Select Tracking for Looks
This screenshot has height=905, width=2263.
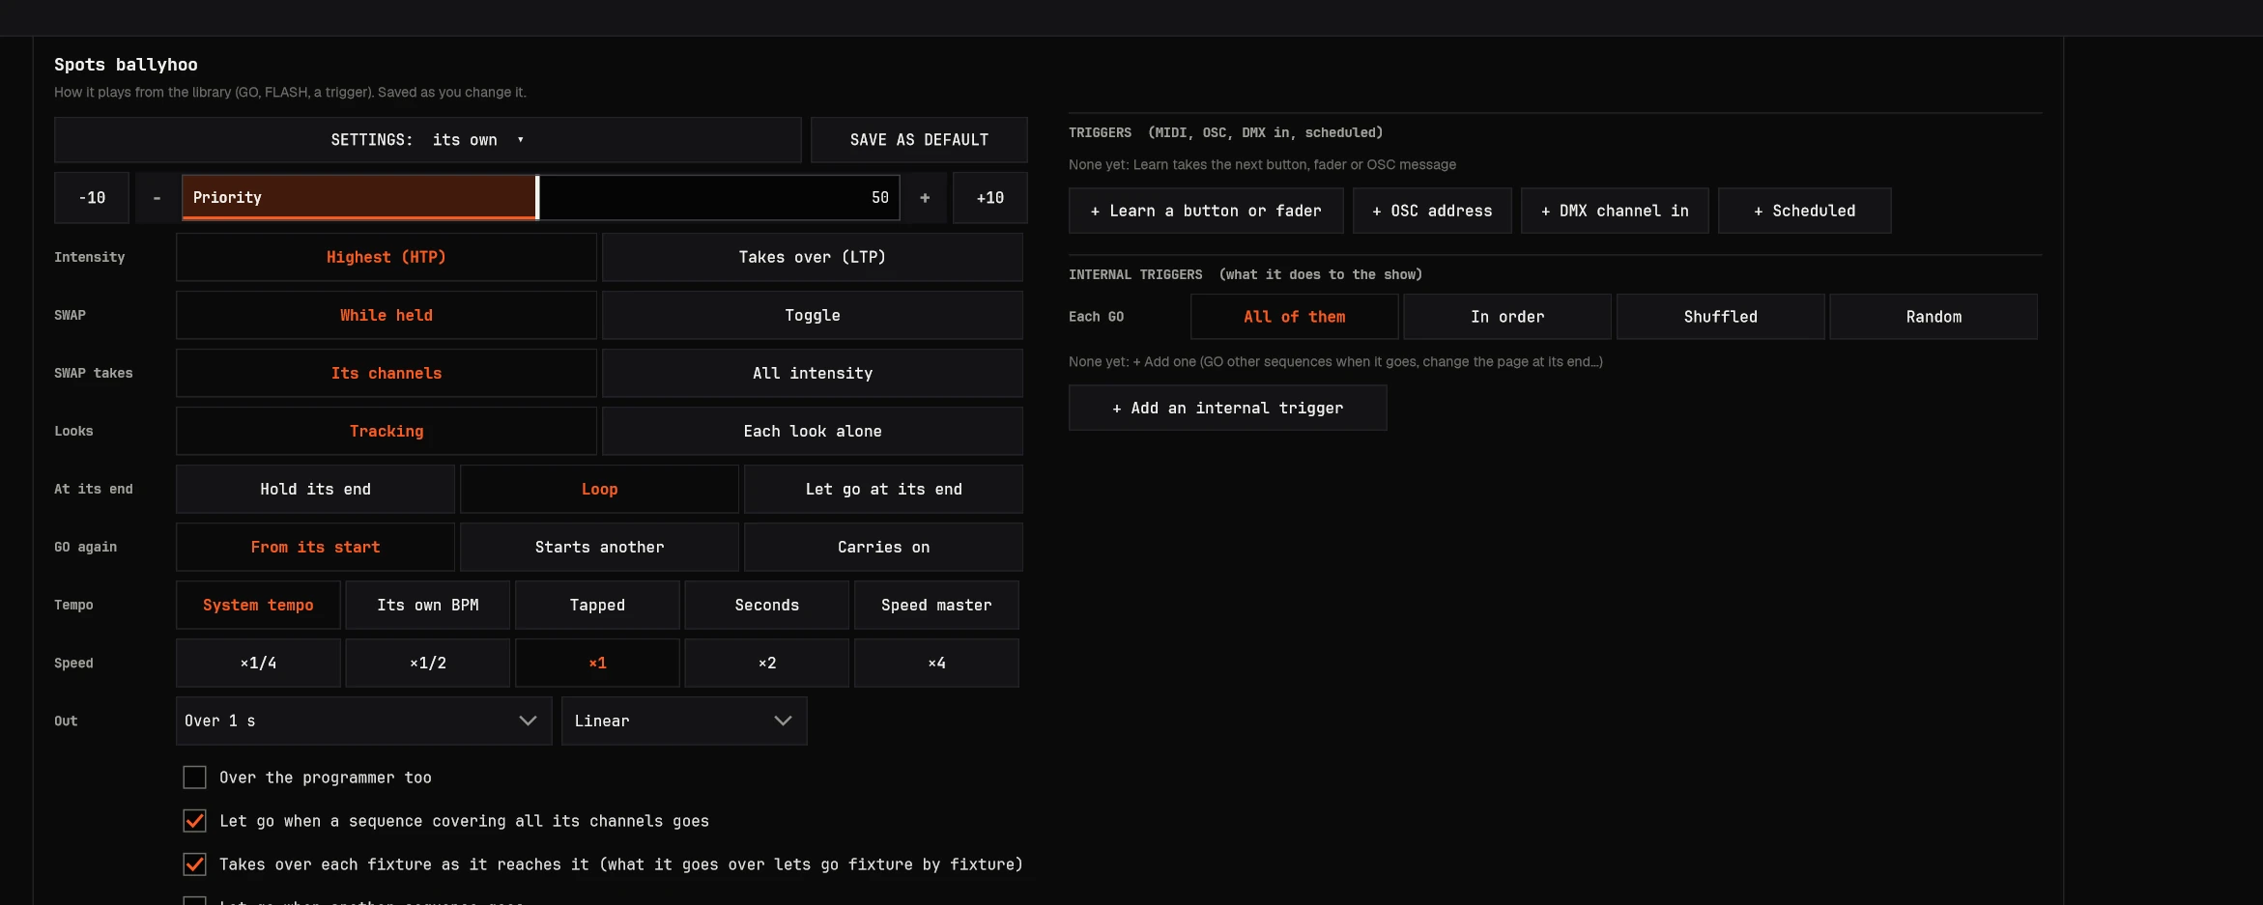pos(387,431)
